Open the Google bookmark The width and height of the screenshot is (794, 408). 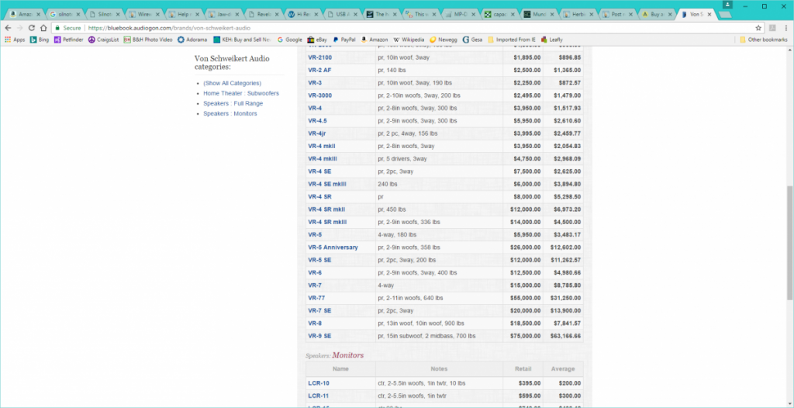pyautogui.click(x=290, y=40)
